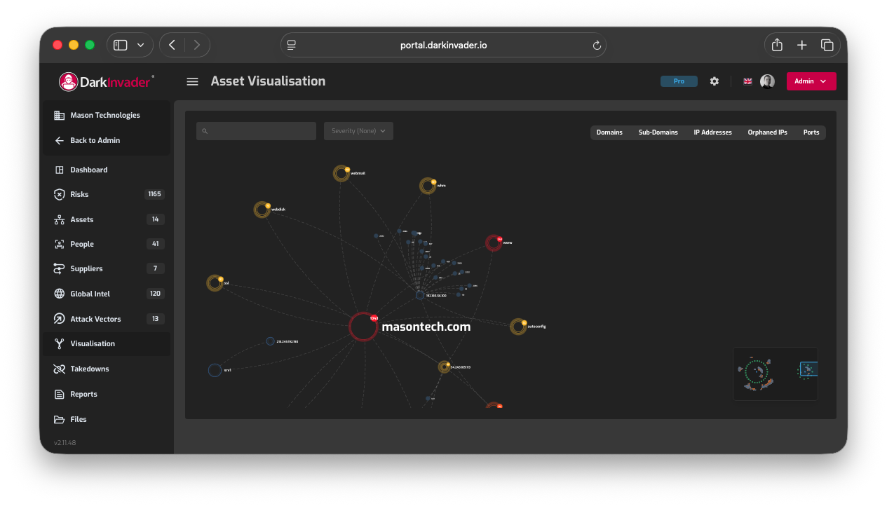The height and width of the screenshot is (506, 887).
Task: Open Risks via its shield icon
Action: pyautogui.click(x=60, y=194)
